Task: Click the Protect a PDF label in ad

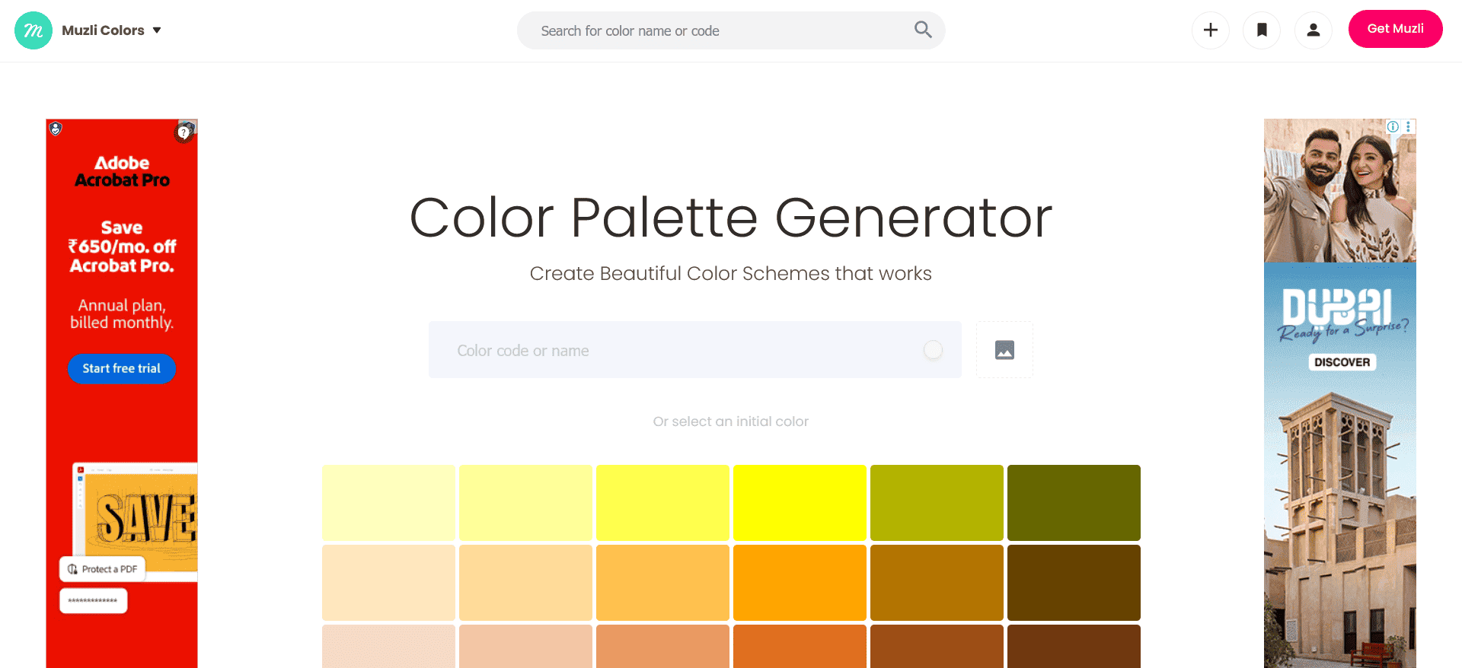Action: pyautogui.click(x=102, y=568)
